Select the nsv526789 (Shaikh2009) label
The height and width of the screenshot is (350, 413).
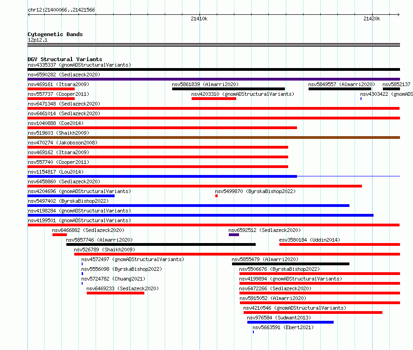coord(104,250)
